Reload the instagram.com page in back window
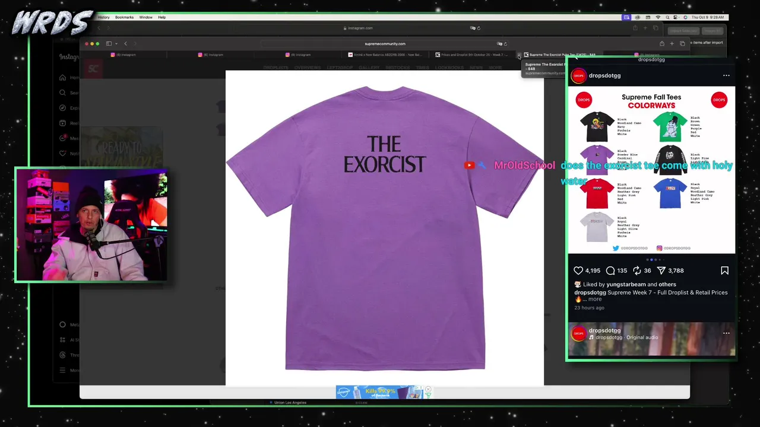Screen dimensions: 760x427 click(479, 28)
